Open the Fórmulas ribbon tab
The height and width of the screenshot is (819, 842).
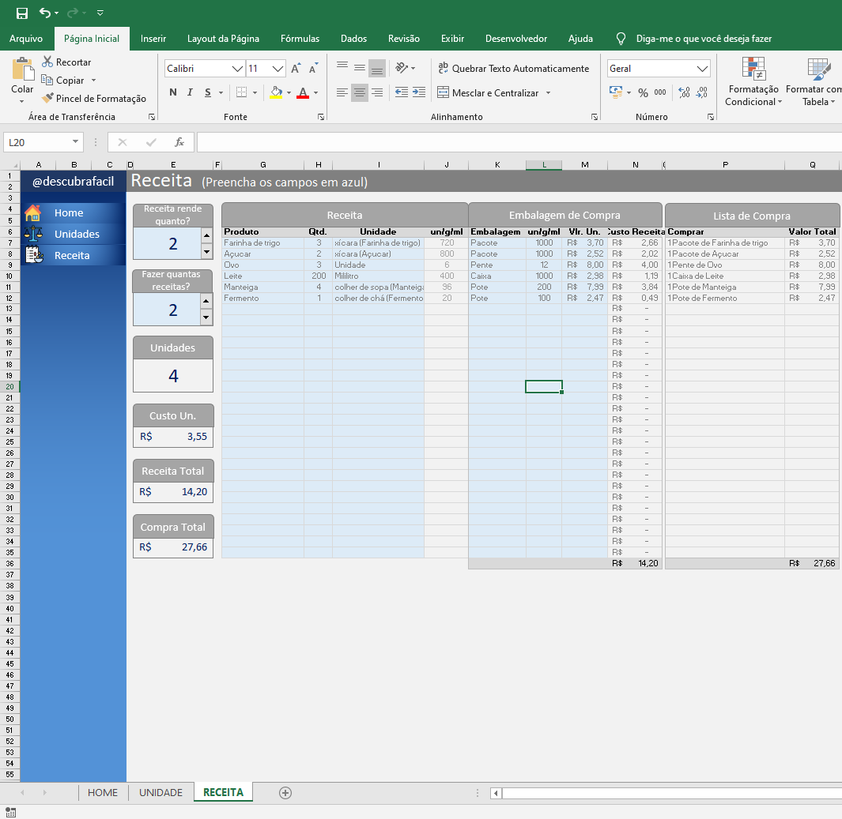pos(300,38)
